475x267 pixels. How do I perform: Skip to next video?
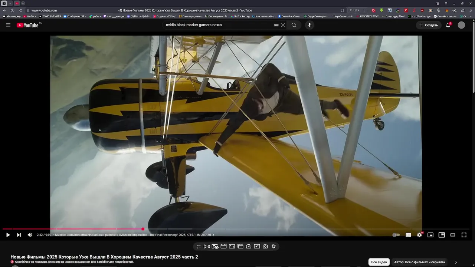[19, 235]
